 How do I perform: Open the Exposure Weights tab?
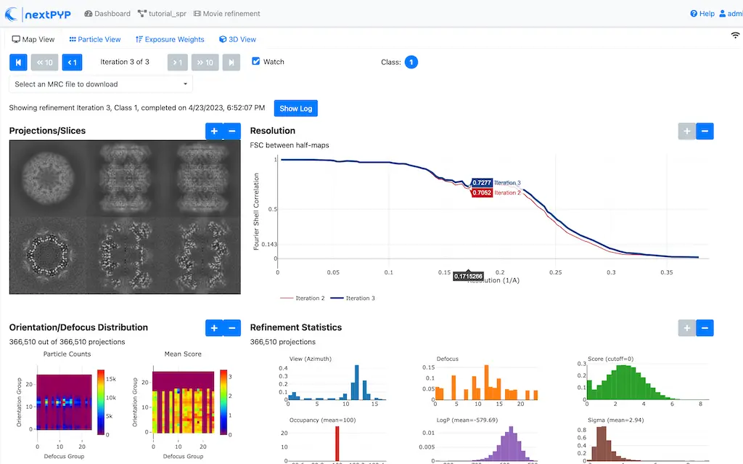[170, 40]
